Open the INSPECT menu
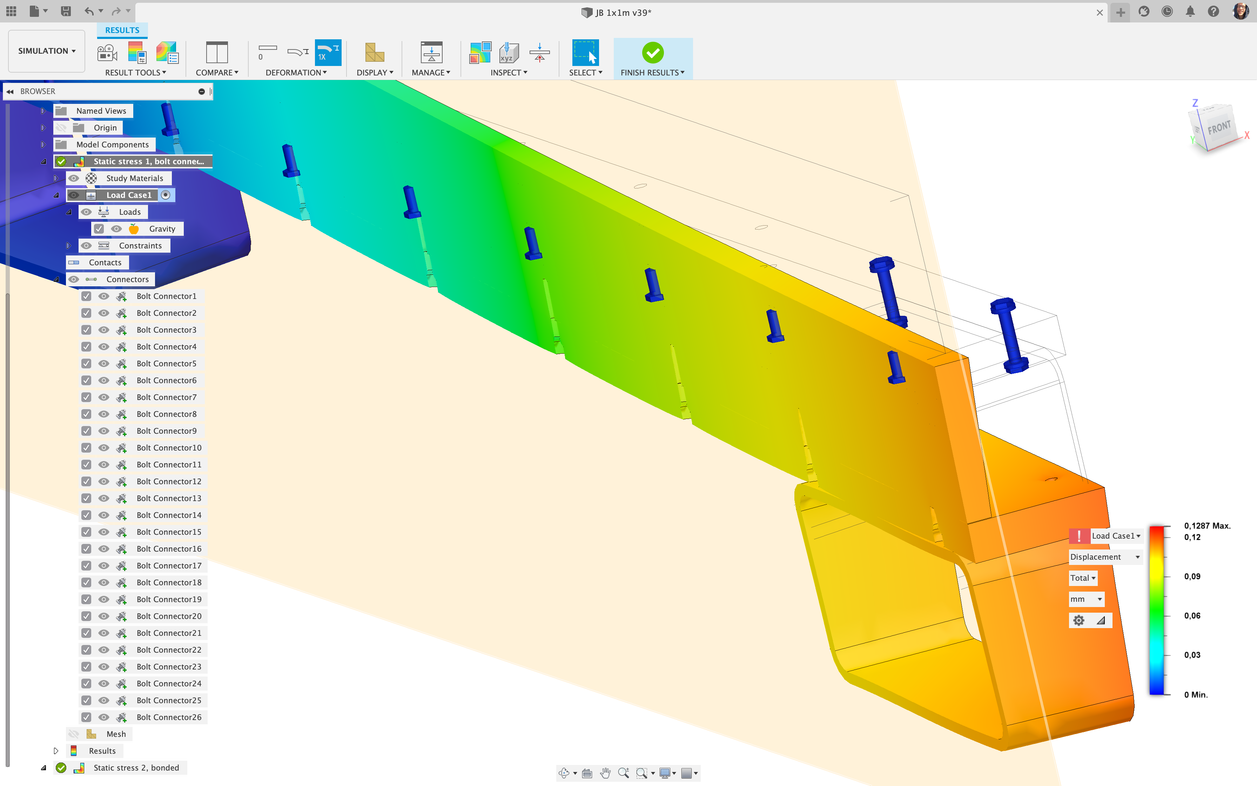 [509, 73]
